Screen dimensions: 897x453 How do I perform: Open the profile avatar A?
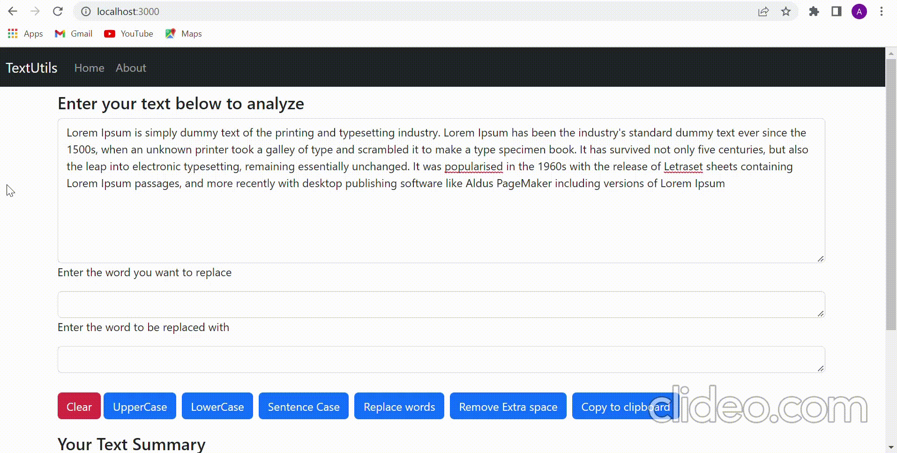pyautogui.click(x=859, y=11)
